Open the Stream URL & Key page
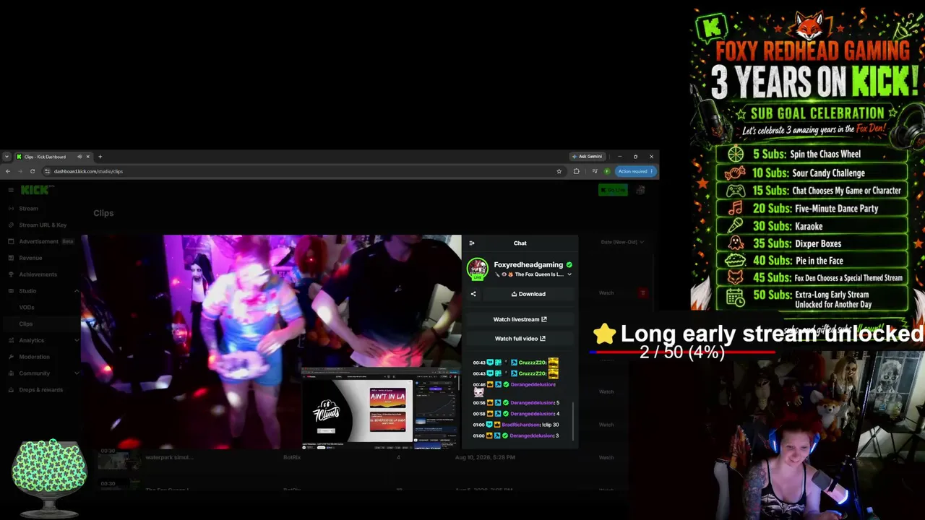 tap(43, 225)
